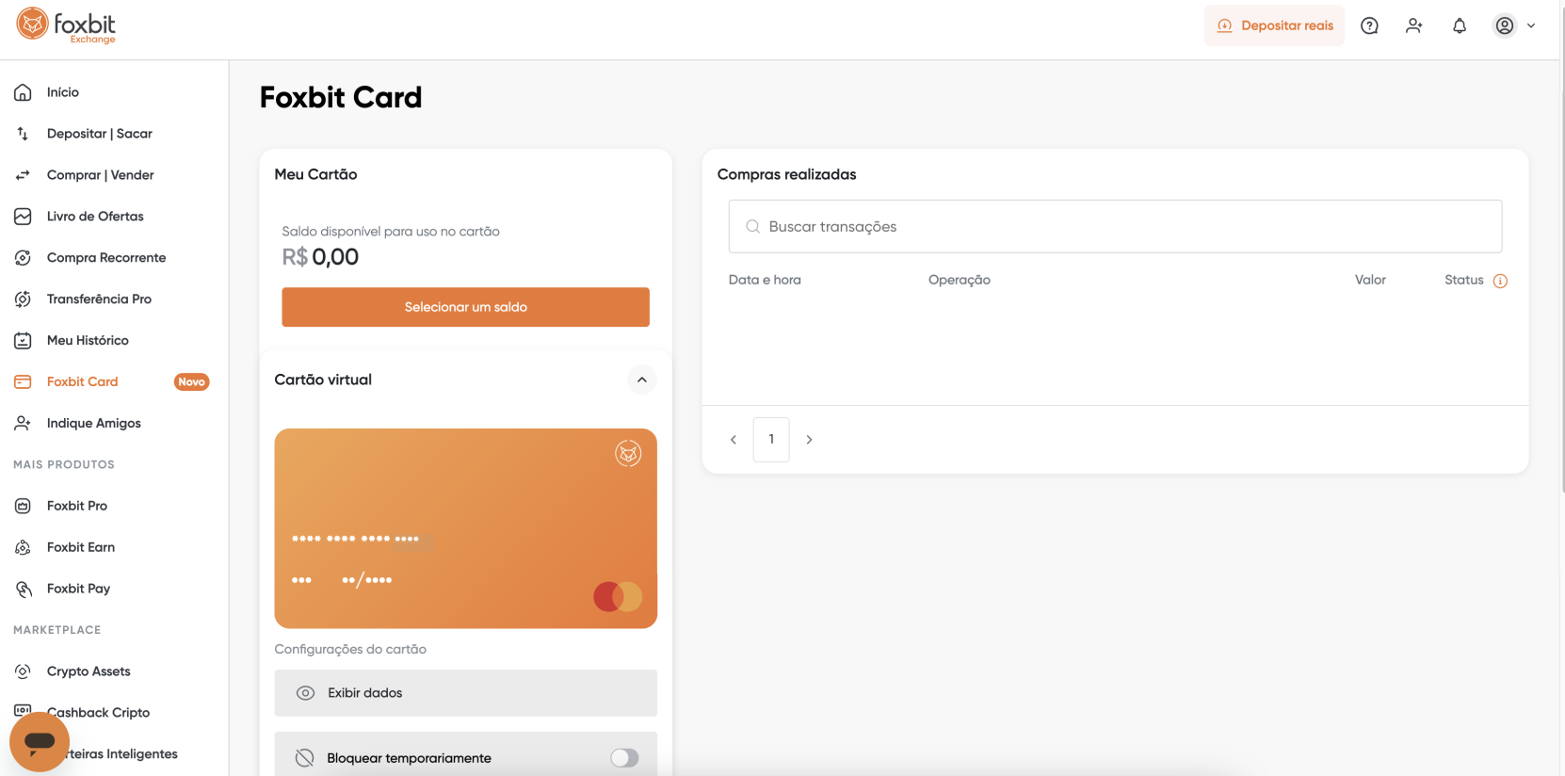Image resolution: width=1565 pixels, height=776 pixels.
Task: Click the user profile avatar icon
Action: 1505,25
